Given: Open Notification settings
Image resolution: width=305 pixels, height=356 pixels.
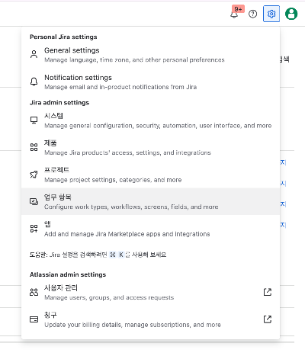Looking at the screenshot, I should [x=150, y=82].
